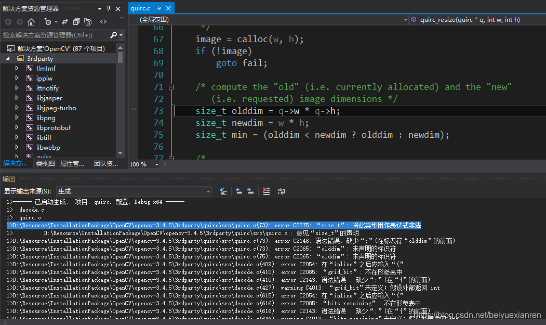Switch to 解决方... bottom tab
Image resolution: width=546 pixels, height=325 pixels.
pos(15,163)
